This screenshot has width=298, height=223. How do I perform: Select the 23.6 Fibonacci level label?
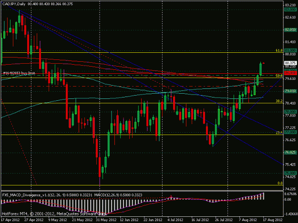(279, 133)
